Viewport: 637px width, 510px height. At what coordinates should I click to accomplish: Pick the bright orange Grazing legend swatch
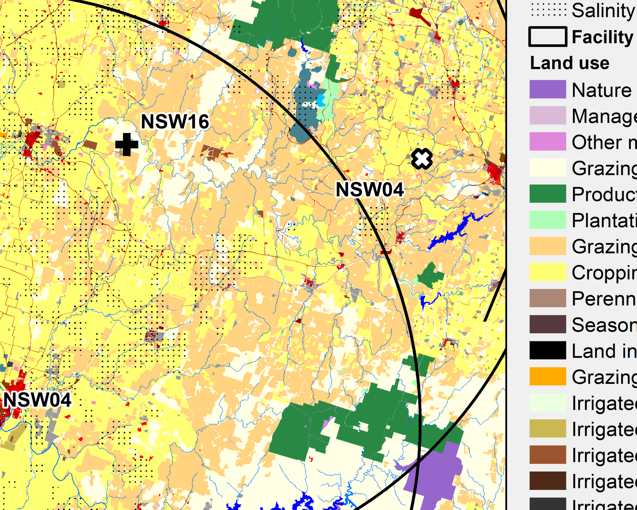click(x=548, y=376)
